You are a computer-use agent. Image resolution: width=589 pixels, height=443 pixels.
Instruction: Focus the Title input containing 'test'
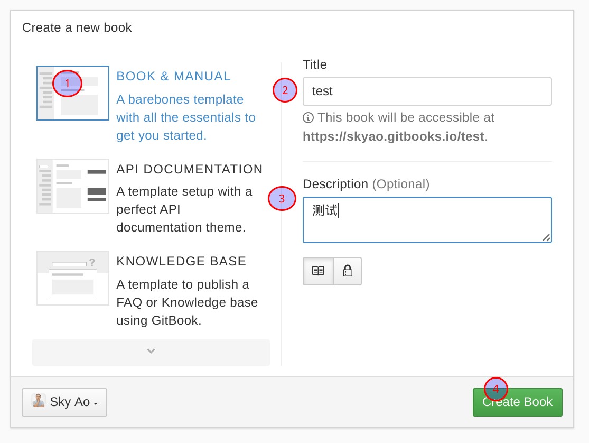coord(427,91)
